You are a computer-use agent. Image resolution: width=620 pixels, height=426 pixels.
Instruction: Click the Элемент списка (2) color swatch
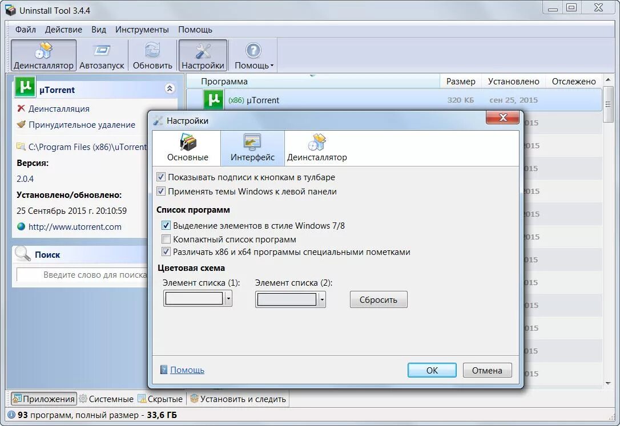pyautogui.click(x=287, y=299)
